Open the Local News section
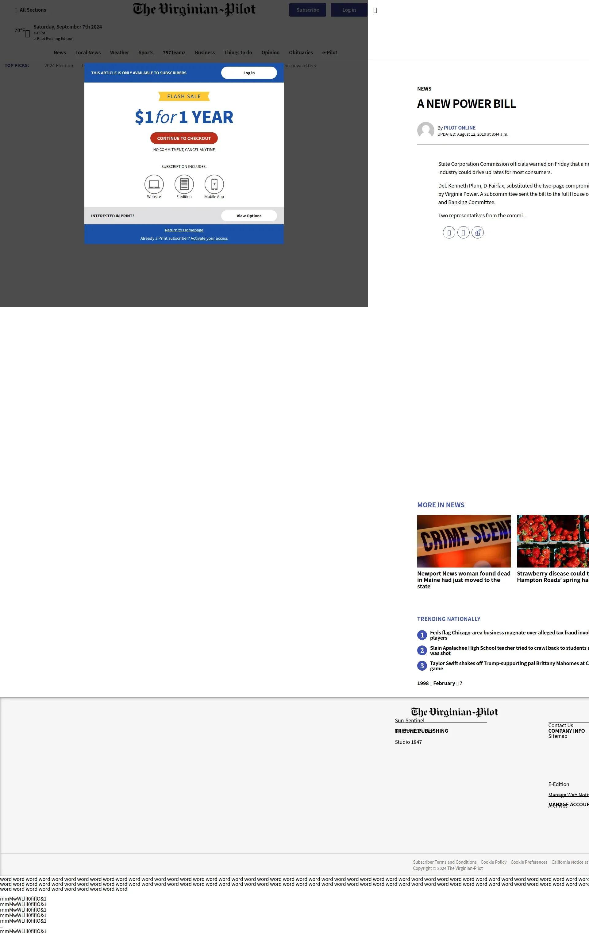This screenshot has height=934, width=589. click(x=88, y=53)
